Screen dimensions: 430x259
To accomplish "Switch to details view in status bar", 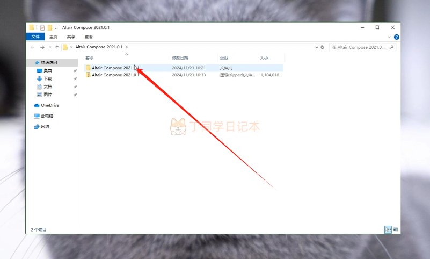I will pyautogui.click(x=388, y=229).
